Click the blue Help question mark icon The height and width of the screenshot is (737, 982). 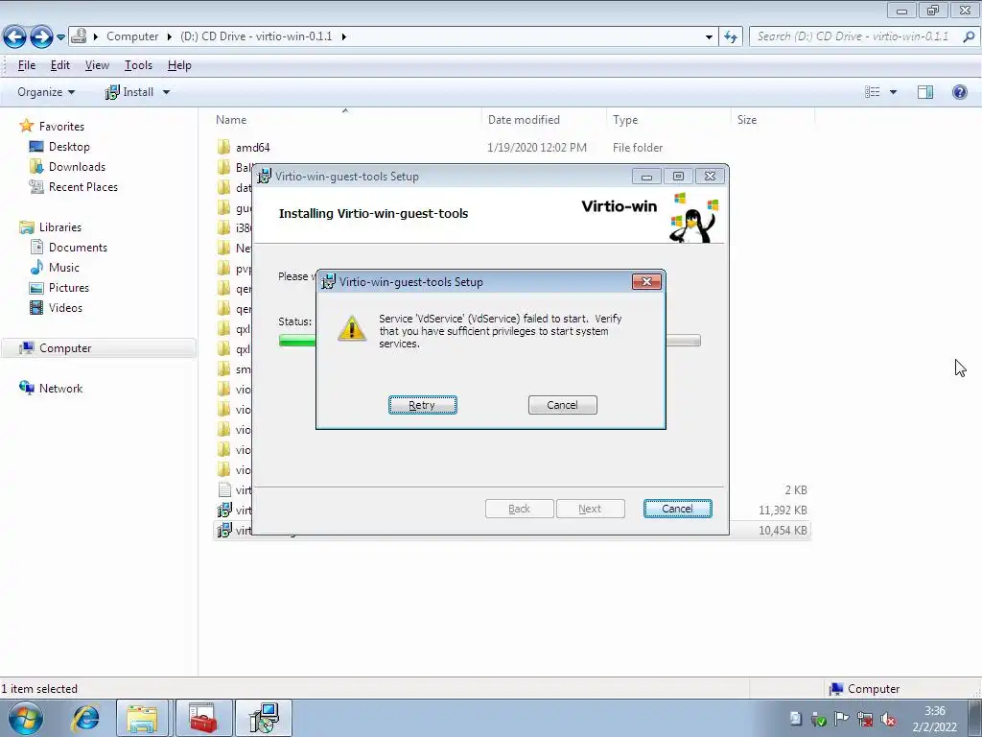(959, 92)
